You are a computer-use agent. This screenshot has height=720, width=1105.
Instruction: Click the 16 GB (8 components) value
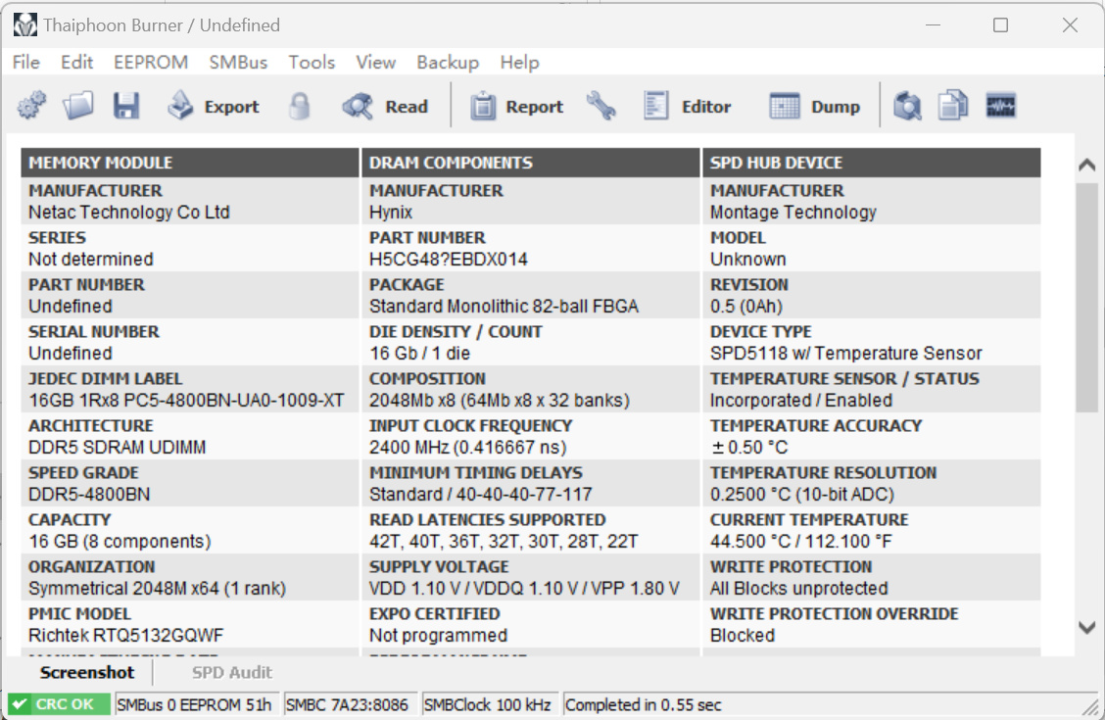pyautogui.click(x=120, y=541)
